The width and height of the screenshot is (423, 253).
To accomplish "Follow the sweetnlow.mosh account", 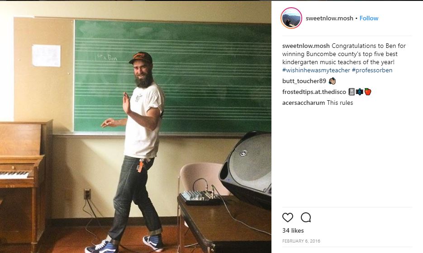I will pyautogui.click(x=369, y=18).
